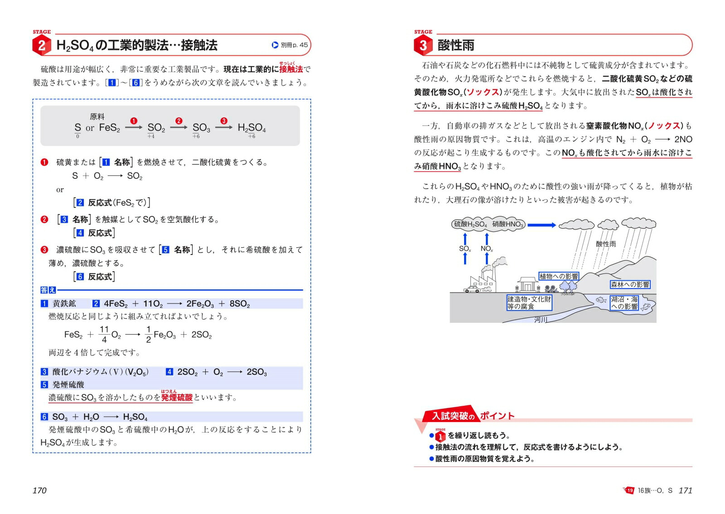This screenshot has height=514, width=725.
Task: Select blank box 4 反応式
Action: point(94,233)
